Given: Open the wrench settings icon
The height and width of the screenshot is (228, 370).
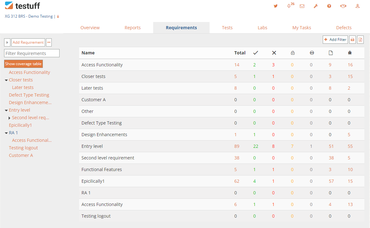Looking at the screenshot, I should 315,6.
